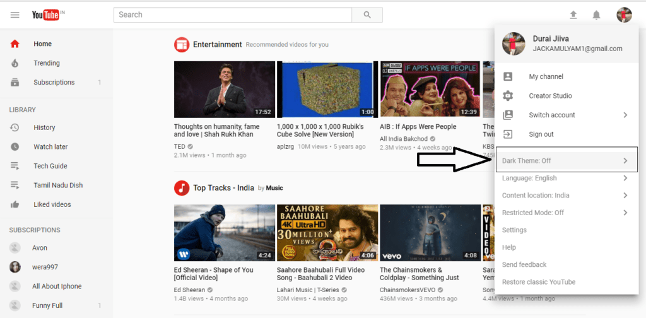This screenshot has height=318, width=646.
Task: Select My channel menu label
Action: (546, 76)
